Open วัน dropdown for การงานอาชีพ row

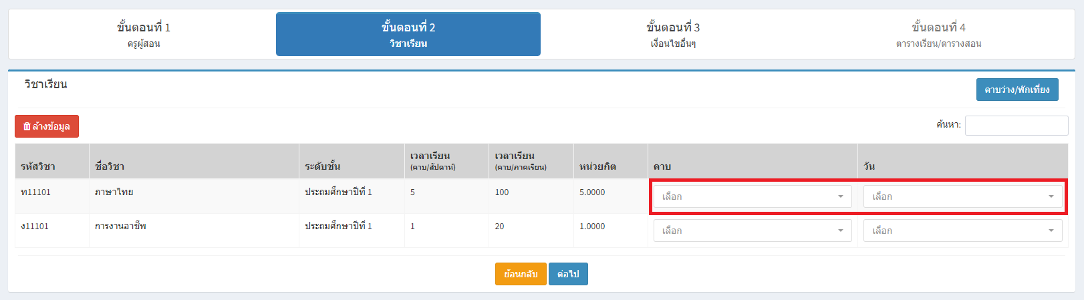[x=962, y=231]
